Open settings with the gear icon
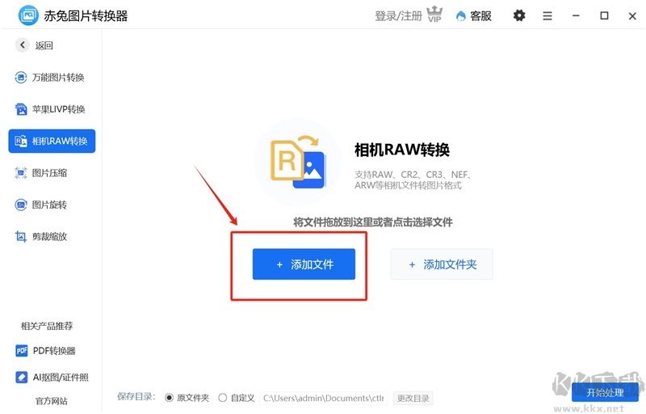Viewport: 646px width, 414px height. point(519,15)
